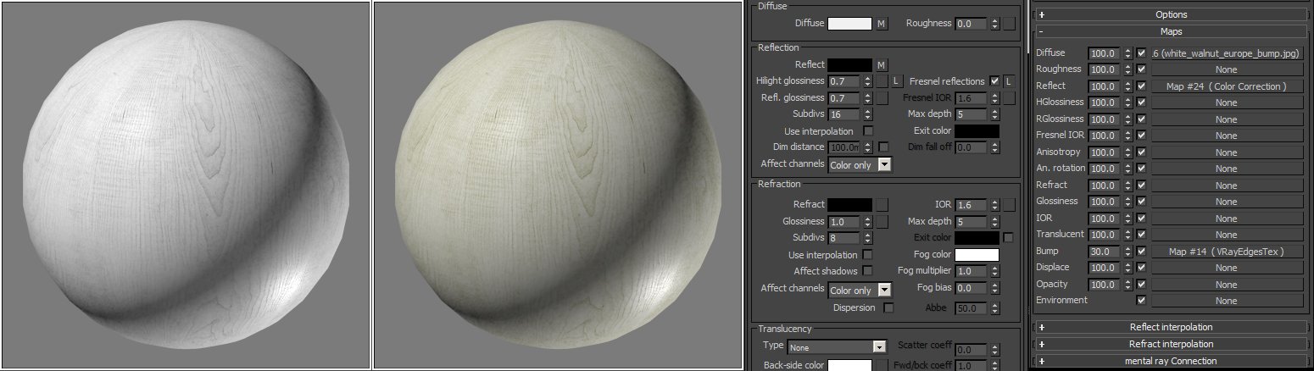This screenshot has height=371, width=1314.
Task: Click the M map button beside Reflect color
Action: pyautogui.click(x=882, y=65)
